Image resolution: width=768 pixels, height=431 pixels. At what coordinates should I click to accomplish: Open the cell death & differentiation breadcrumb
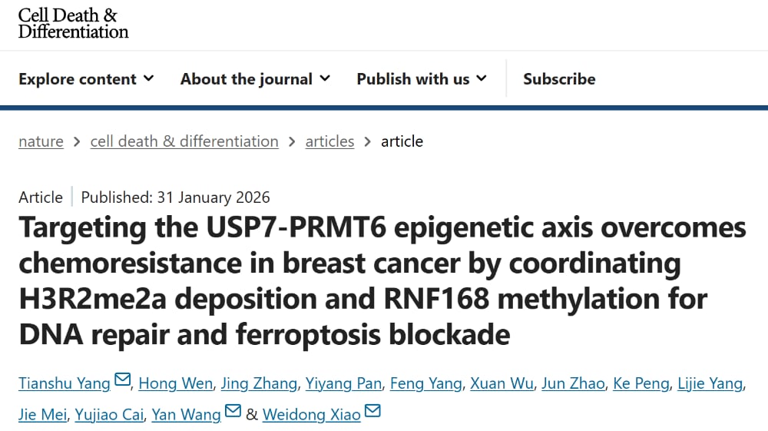point(184,141)
